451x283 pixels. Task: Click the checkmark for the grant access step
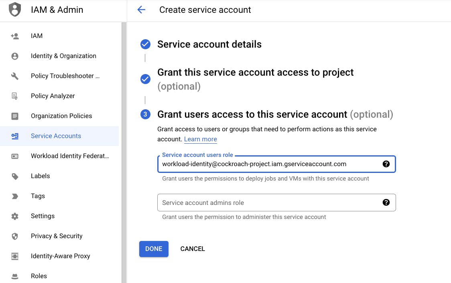[x=145, y=79]
